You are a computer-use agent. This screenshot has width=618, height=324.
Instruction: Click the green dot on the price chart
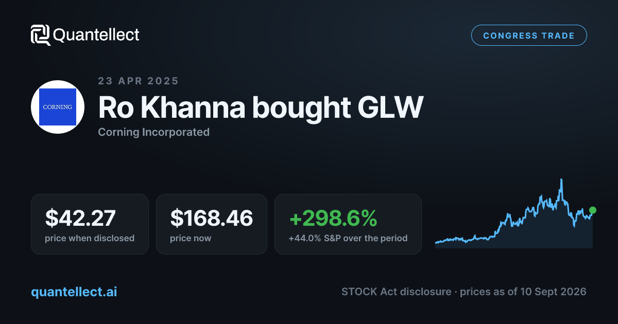coord(593,210)
